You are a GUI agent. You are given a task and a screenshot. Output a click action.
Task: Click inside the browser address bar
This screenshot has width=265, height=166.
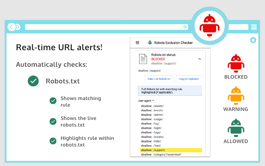(104, 27)
